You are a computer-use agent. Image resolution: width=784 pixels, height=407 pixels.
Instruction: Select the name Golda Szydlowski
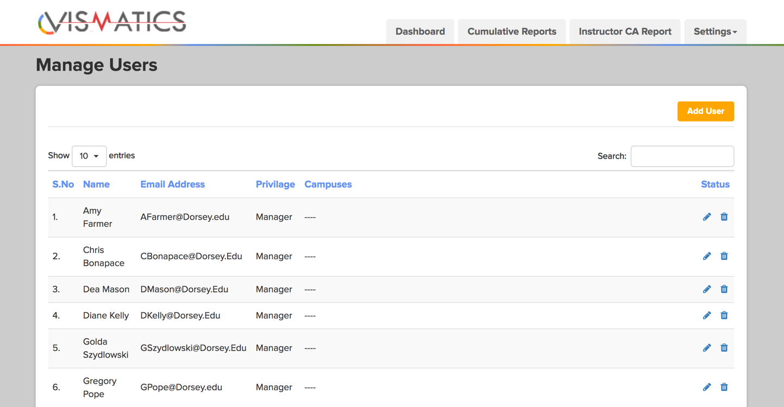pos(105,348)
